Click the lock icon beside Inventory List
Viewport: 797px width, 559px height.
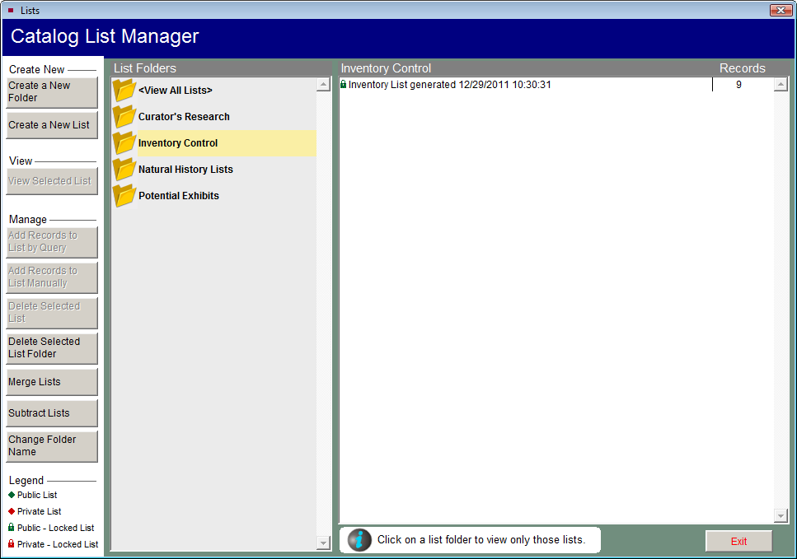point(344,85)
